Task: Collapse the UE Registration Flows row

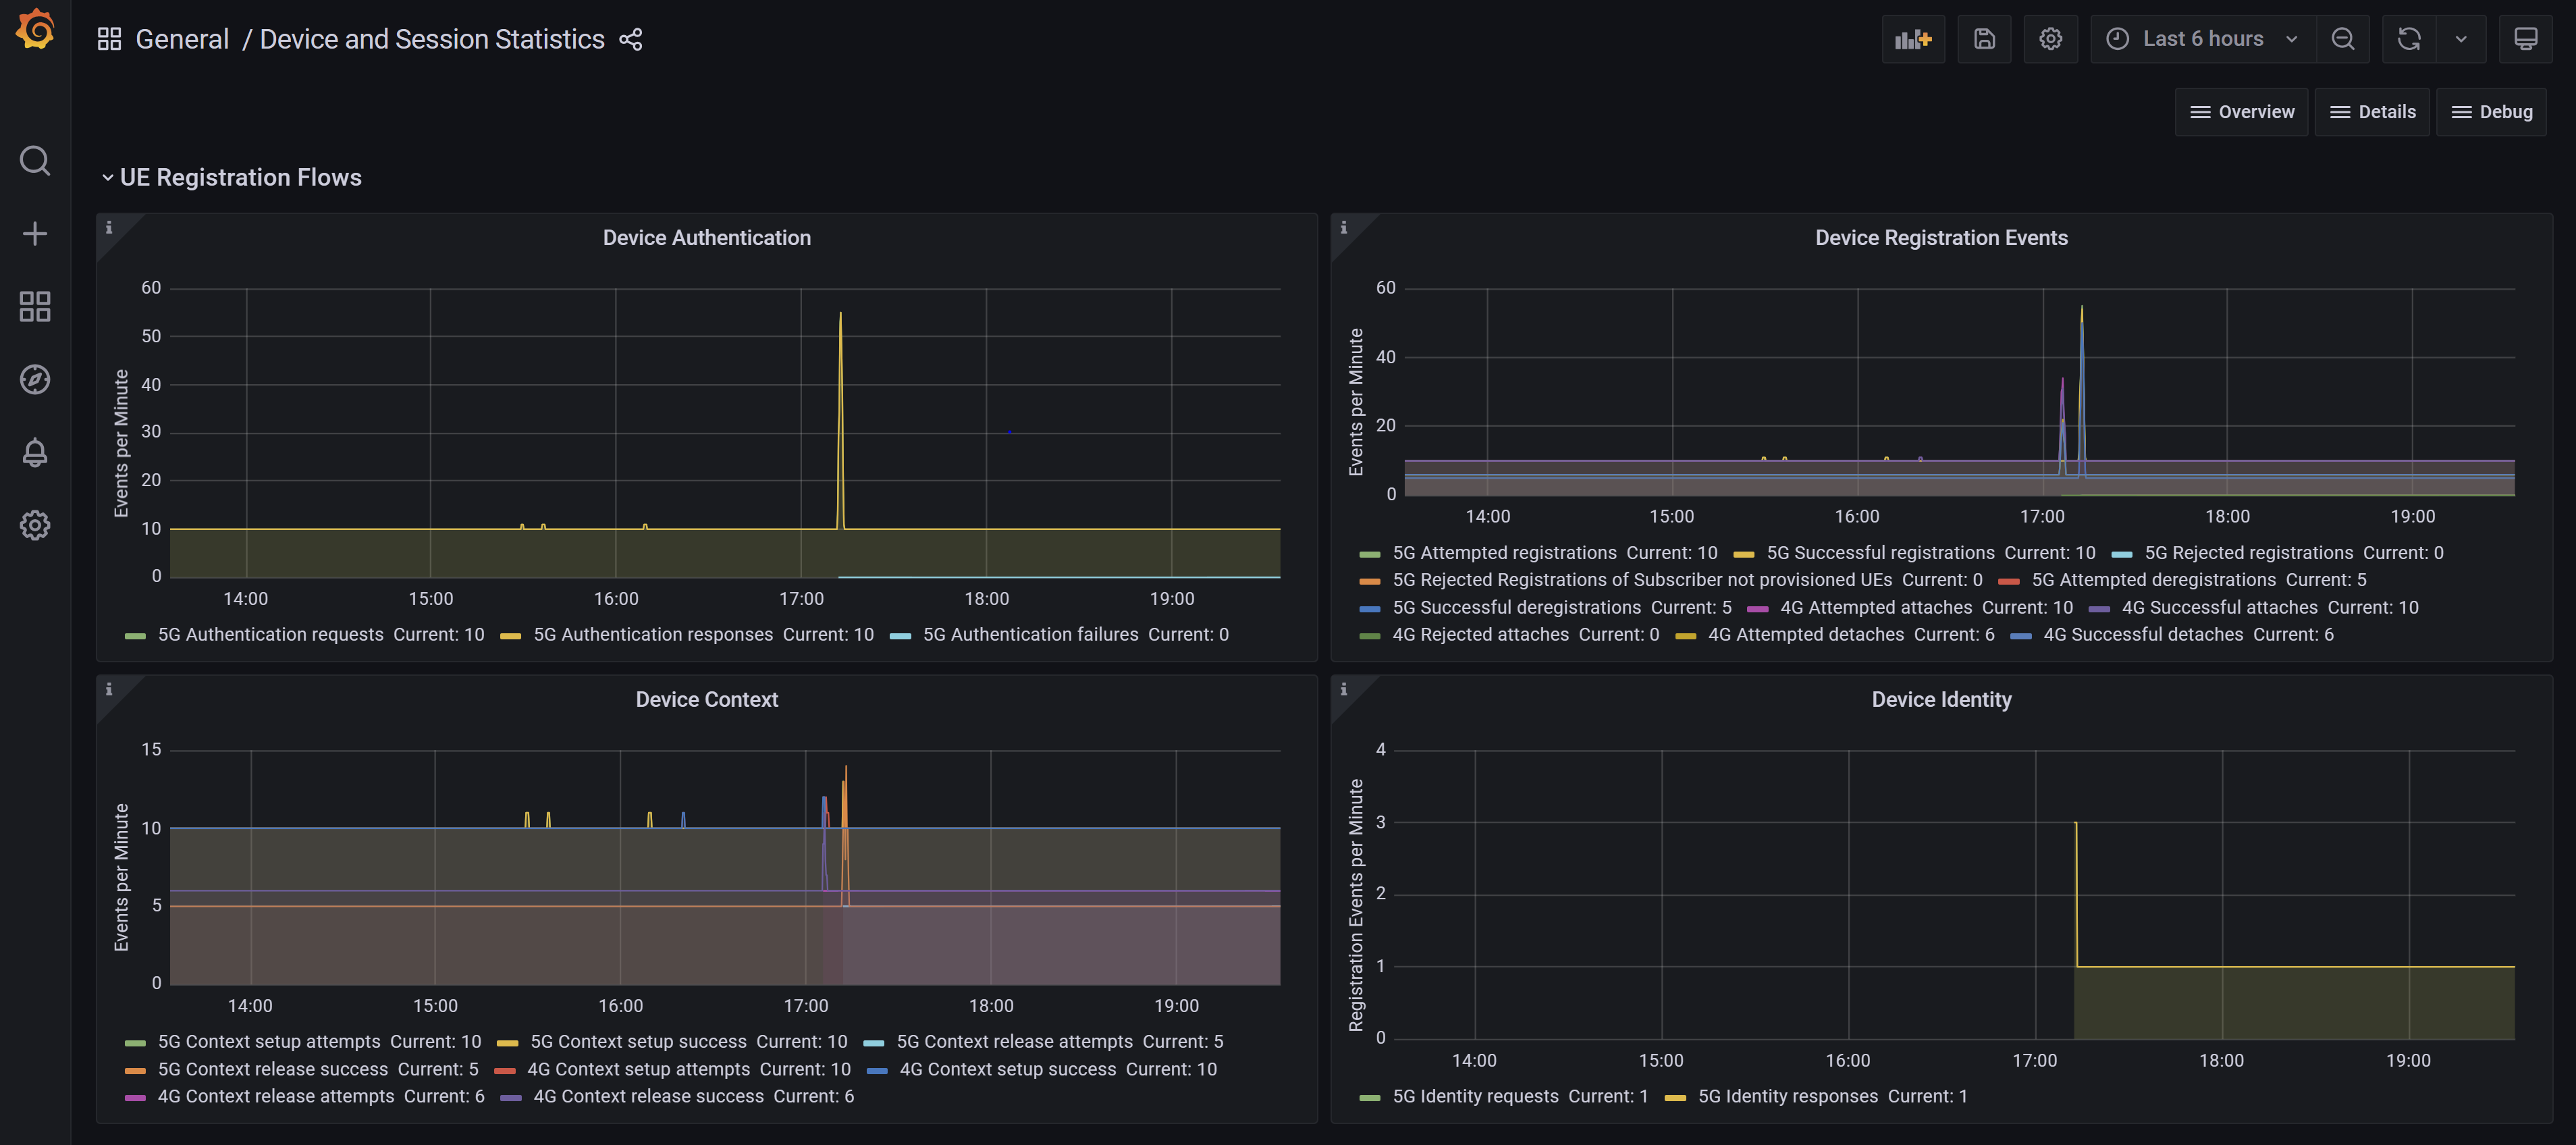Action: 240,177
